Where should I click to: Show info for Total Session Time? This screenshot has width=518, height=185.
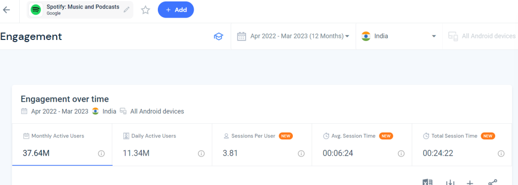(x=501, y=154)
